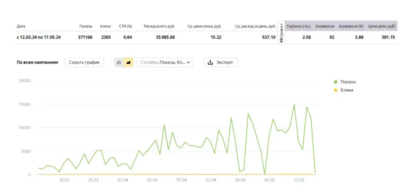Sort by Глубина (стр.) column header
The width and height of the screenshot is (413, 187).
click(x=299, y=26)
